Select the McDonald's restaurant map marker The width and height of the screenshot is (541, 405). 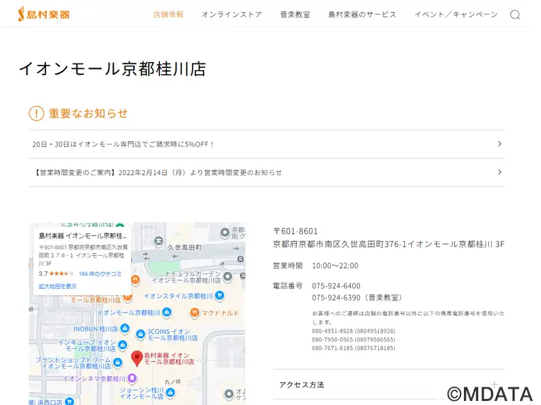pyautogui.click(x=195, y=313)
